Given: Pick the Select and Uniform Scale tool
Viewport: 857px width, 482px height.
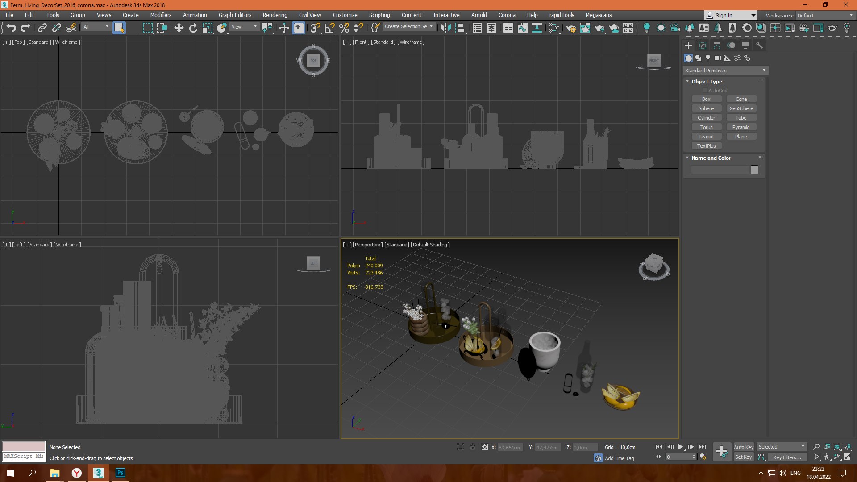Looking at the screenshot, I should [x=208, y=28].
